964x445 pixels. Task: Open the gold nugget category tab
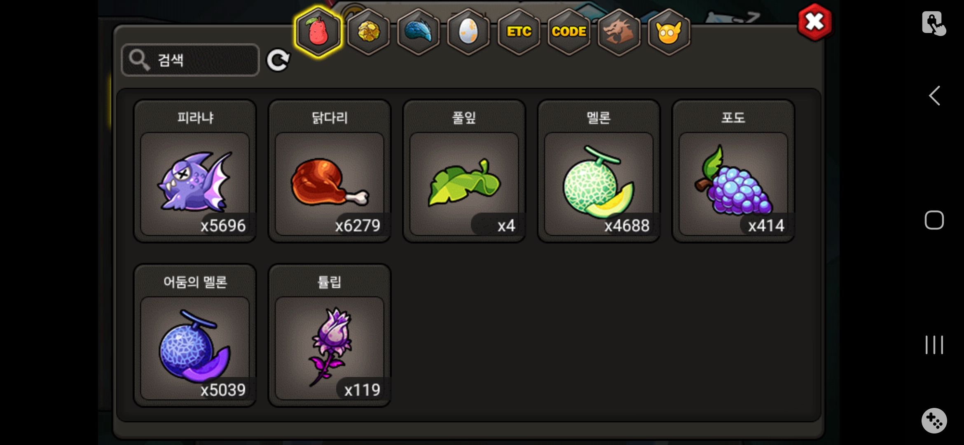[x=368, y=32]
